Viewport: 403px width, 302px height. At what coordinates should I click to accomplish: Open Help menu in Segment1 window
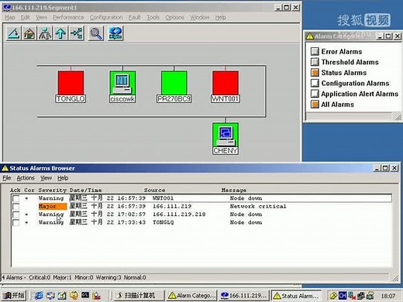221,17
